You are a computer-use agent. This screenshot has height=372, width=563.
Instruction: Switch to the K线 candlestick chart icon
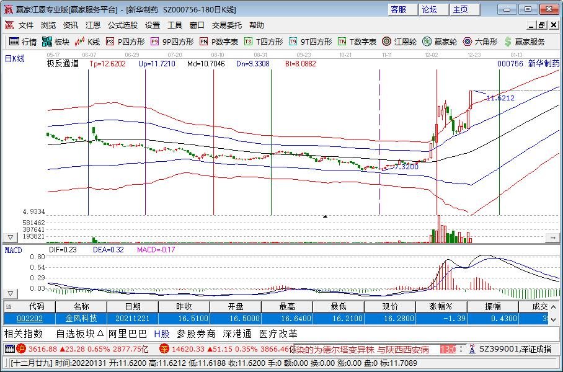pyautogui.click(x=79, y=42)
